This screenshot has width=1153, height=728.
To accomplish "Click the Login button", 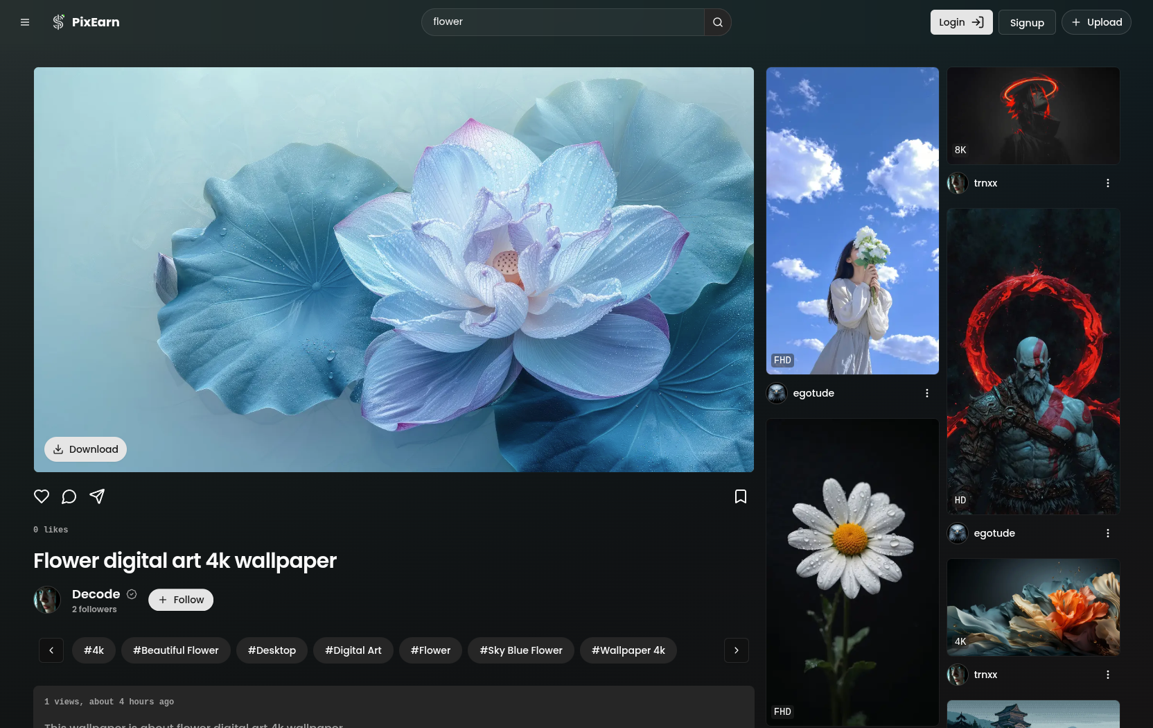I will tap(961, 21).
